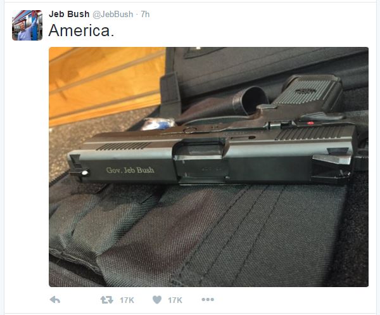Open the more options ellipsis menu

208,300
